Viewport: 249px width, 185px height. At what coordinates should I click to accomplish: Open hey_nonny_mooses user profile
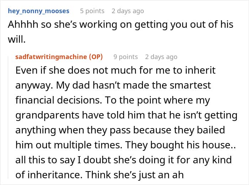pos(38,11)
